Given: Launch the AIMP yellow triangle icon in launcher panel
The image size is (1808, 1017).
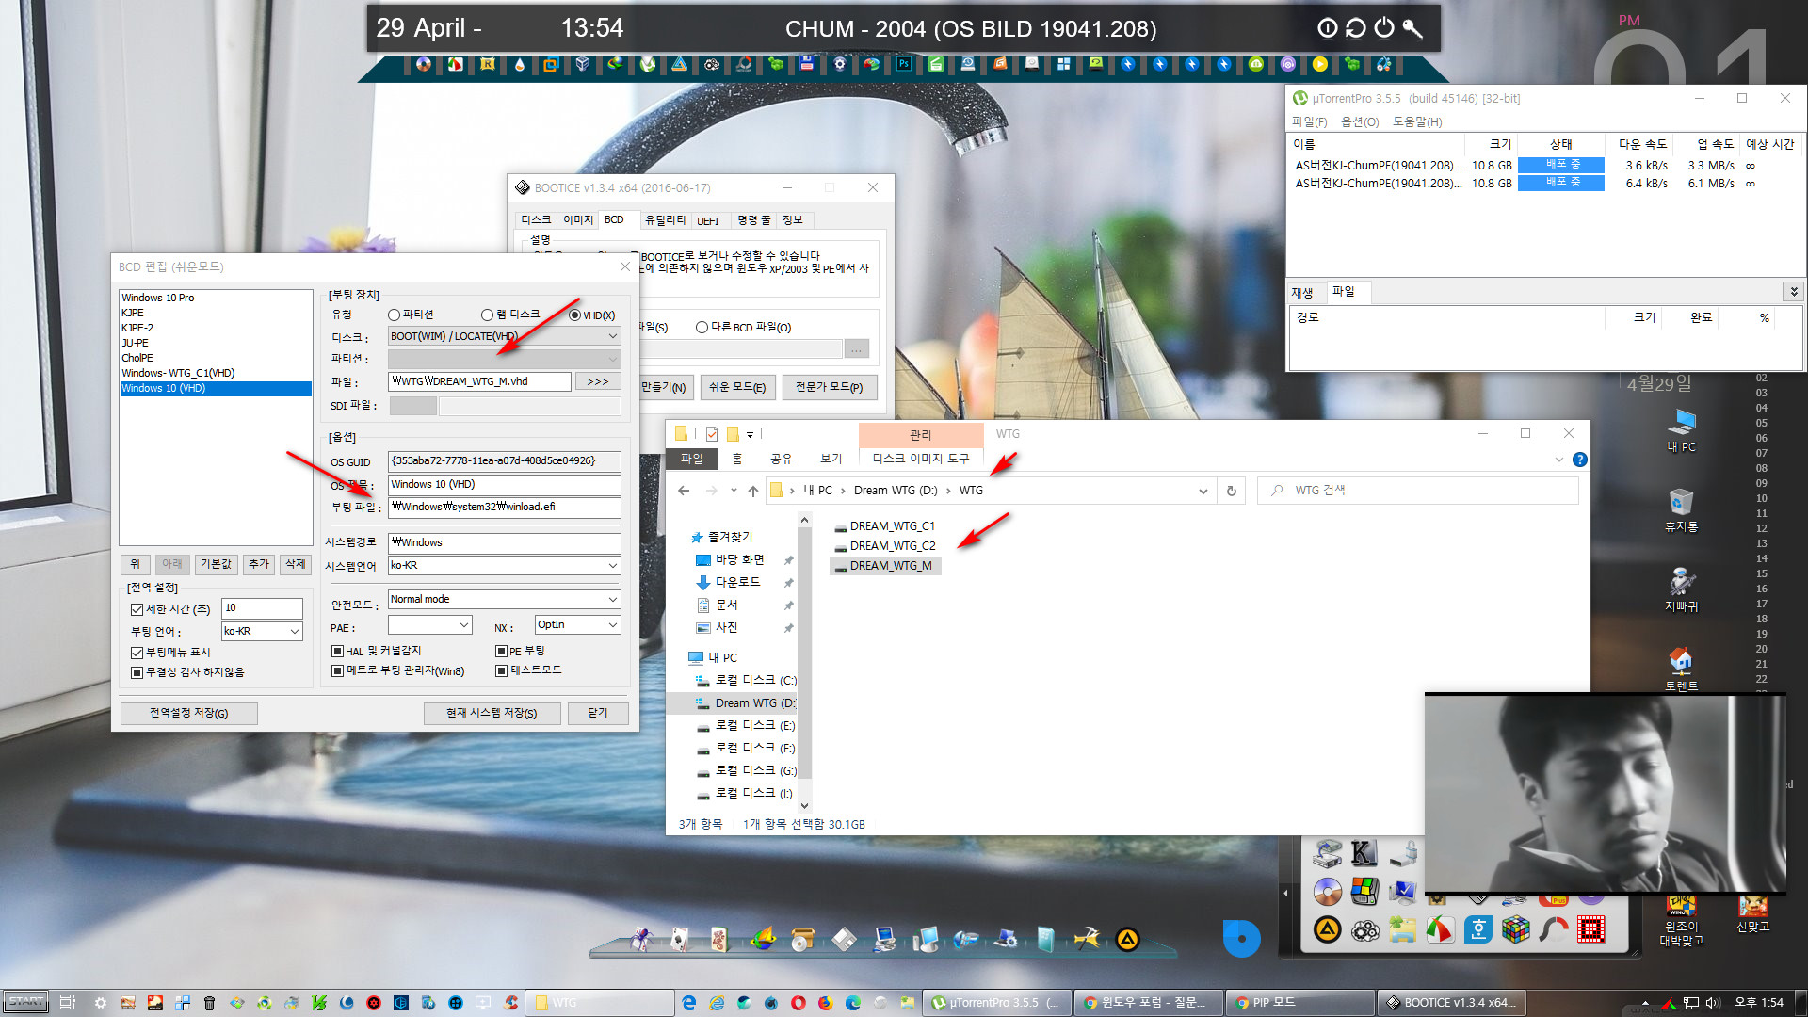Looking at the screenshot, I should pos(1328,930).
